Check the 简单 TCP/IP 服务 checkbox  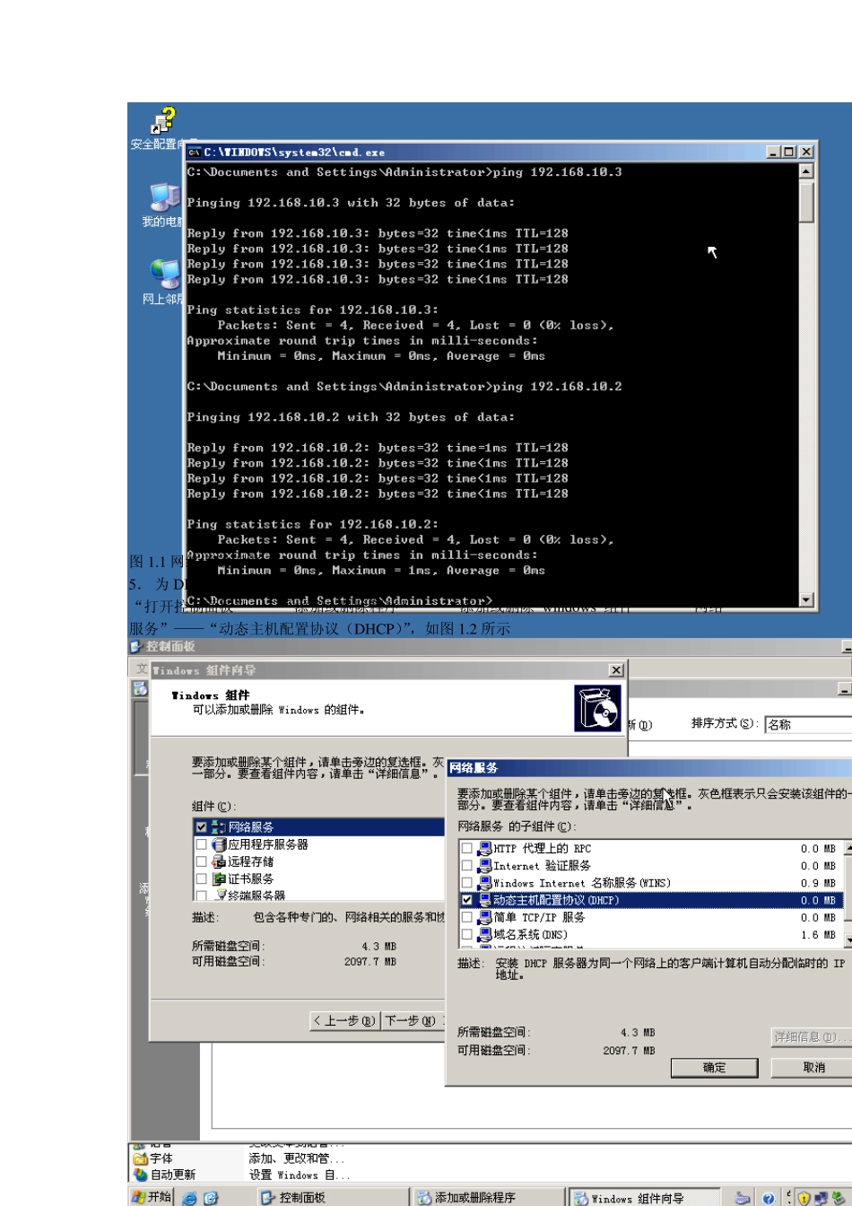[466, 917]
